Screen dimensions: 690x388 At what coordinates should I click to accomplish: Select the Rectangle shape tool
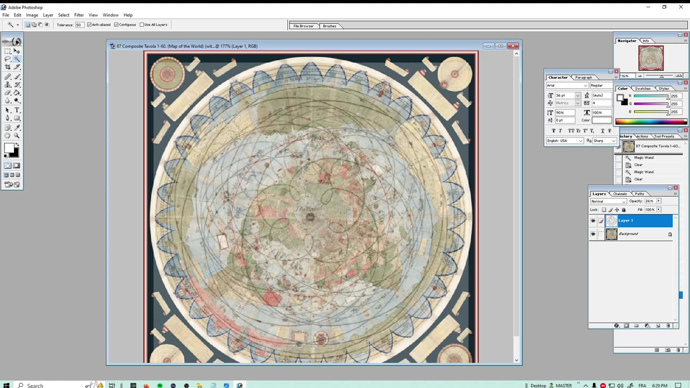click(17, 118)
